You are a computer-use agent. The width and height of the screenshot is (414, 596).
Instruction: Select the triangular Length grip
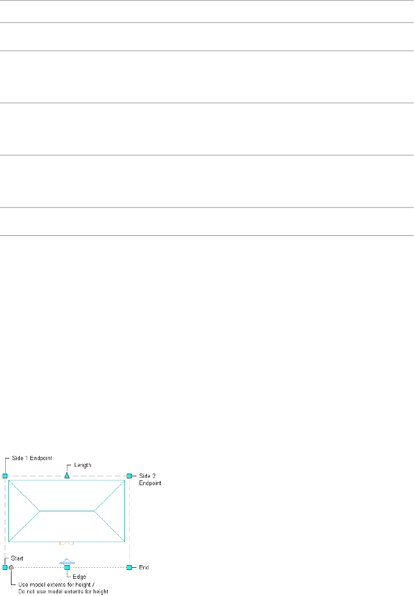(67, 476)
